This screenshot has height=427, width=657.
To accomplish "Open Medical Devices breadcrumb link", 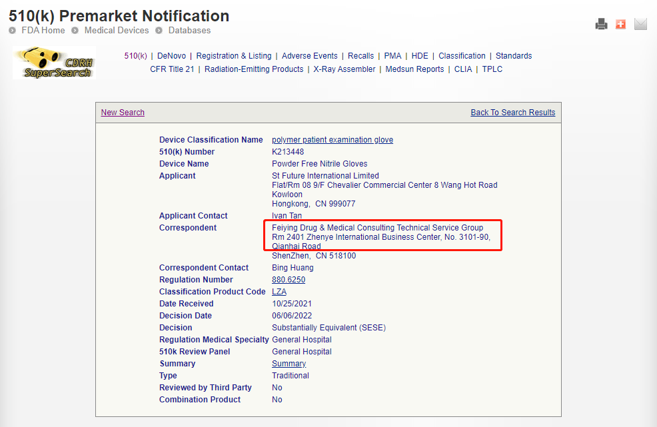I will click(116, 31).
